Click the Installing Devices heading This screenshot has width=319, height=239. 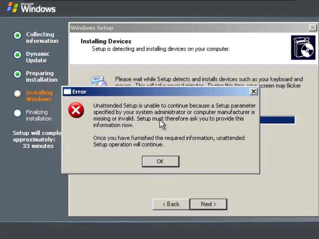pyautogui.click(x=106, y=41)
